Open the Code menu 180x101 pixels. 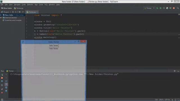[24, 4]
